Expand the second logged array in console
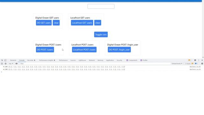The width and height of the screenshot is (204, 115). 4,70
